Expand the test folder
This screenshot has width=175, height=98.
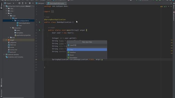[8, 38]
